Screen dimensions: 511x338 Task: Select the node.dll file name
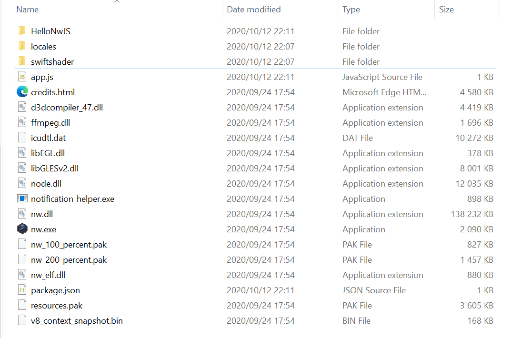click(46, 184)
